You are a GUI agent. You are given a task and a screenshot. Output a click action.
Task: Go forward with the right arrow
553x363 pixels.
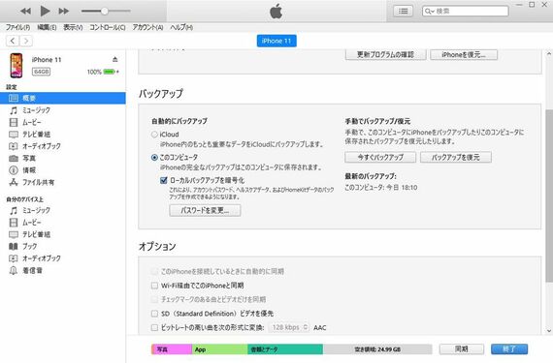coord(26,41)
